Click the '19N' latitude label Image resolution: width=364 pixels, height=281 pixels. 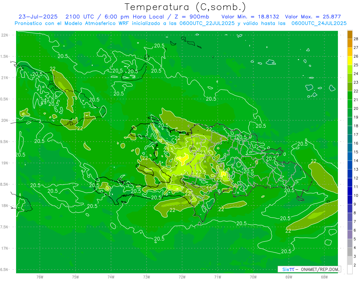click(x=5, y=163)
